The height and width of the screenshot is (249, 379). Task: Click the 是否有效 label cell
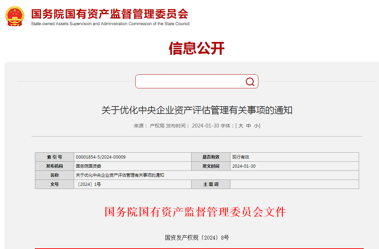coord(211,157)
